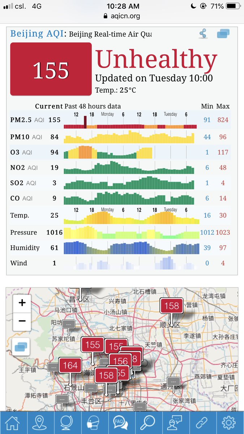The height and width of the screenshot is (434, 244).
Task: Tap the chain link icon
Action: tap(203, 422)
